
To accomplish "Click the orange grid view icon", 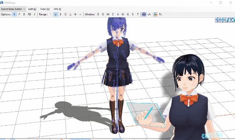I will (x=156, y=14).
